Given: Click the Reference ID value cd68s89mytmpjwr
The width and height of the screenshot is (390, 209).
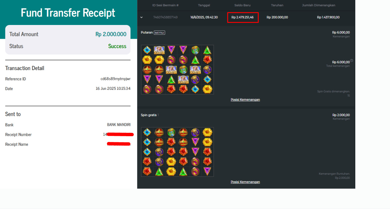Looking at the screenshot, I should 115,79.
